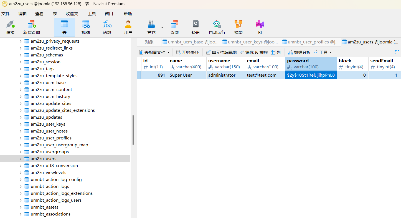401x218 pixels.
Task: Open the 帮助 help menu
Action: pos(128,14)
